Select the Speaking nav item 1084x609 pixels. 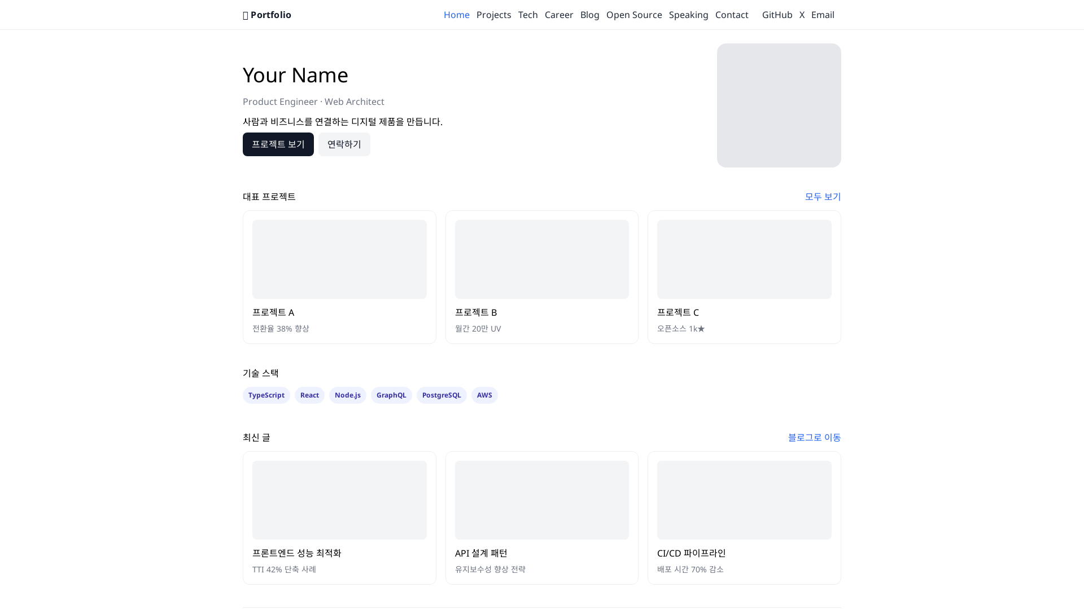[688, 15]
